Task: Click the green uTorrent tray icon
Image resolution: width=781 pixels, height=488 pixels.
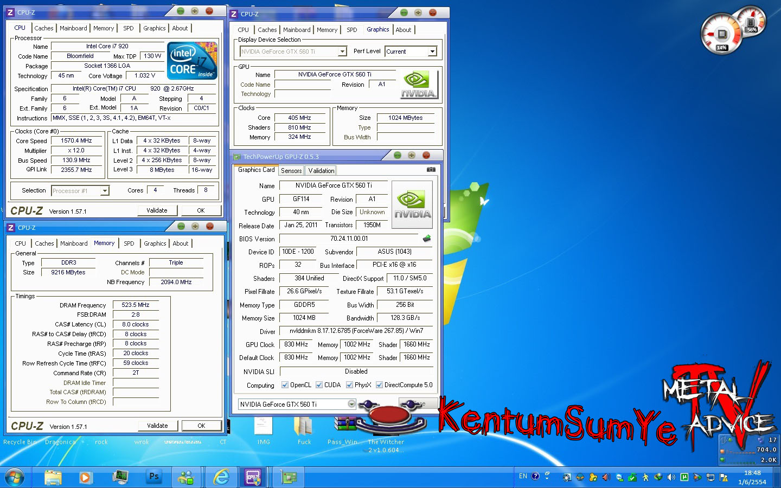Action: (684, 477)
